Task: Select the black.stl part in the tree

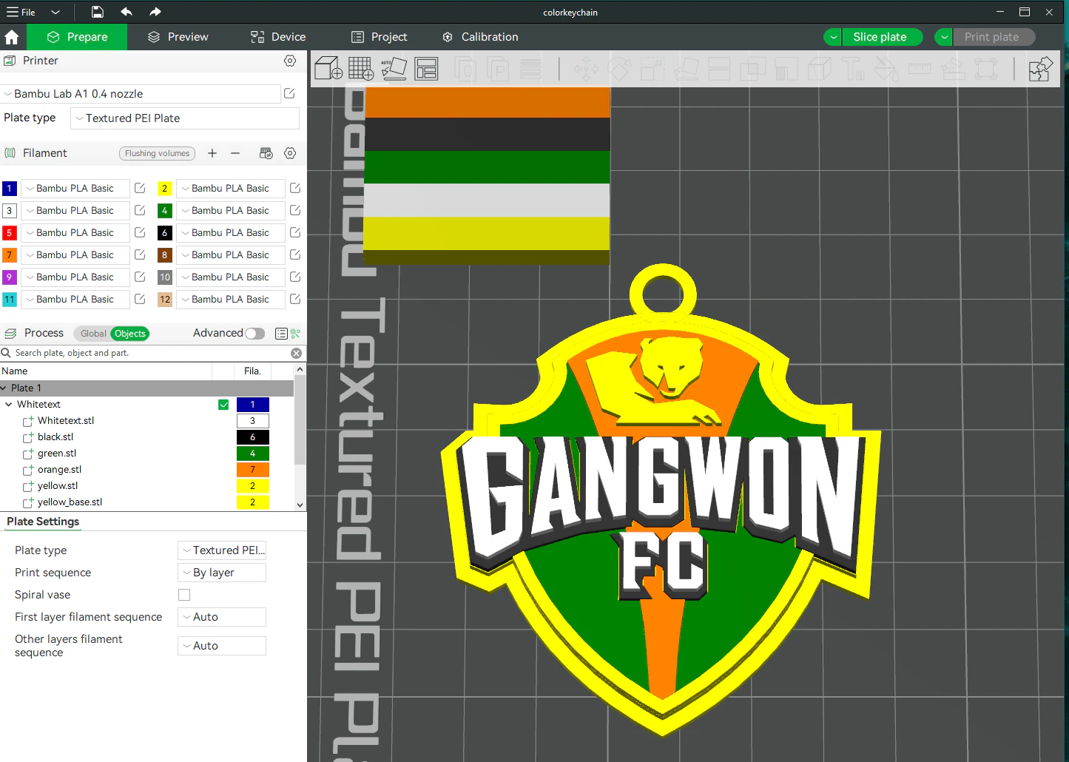Action: click(x=55, y=437)
